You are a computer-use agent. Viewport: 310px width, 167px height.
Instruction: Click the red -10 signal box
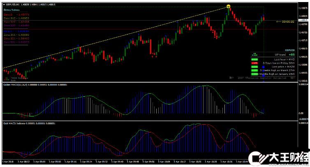254,63
